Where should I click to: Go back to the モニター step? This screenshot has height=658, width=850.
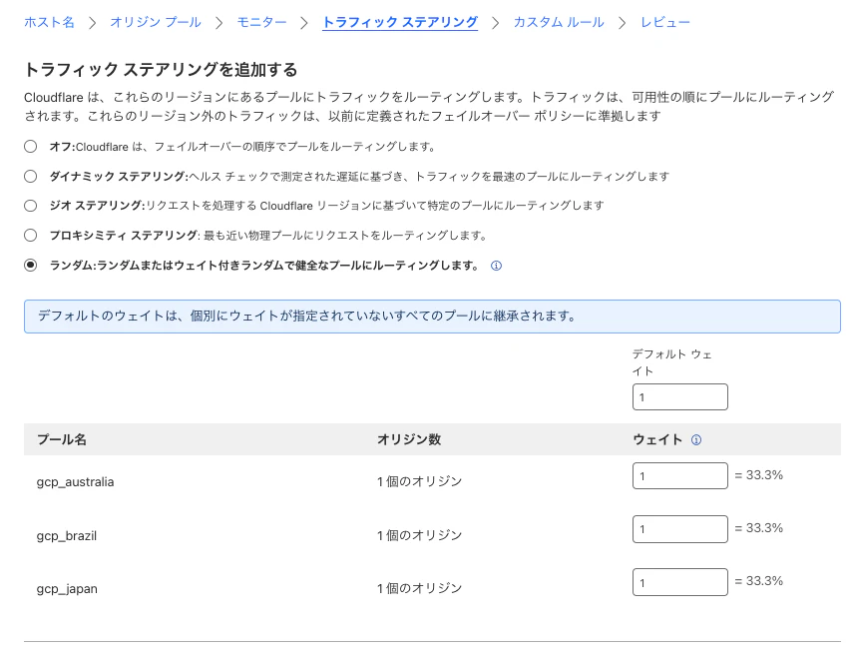pos(261,22)
